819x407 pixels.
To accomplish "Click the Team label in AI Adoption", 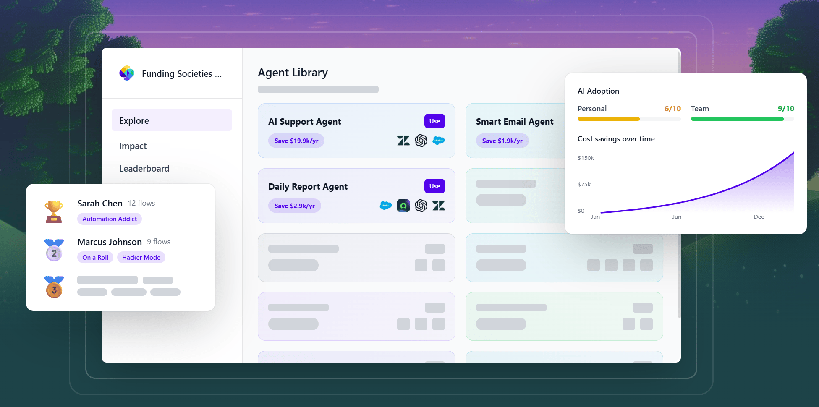I will click(x=700, y=109).
